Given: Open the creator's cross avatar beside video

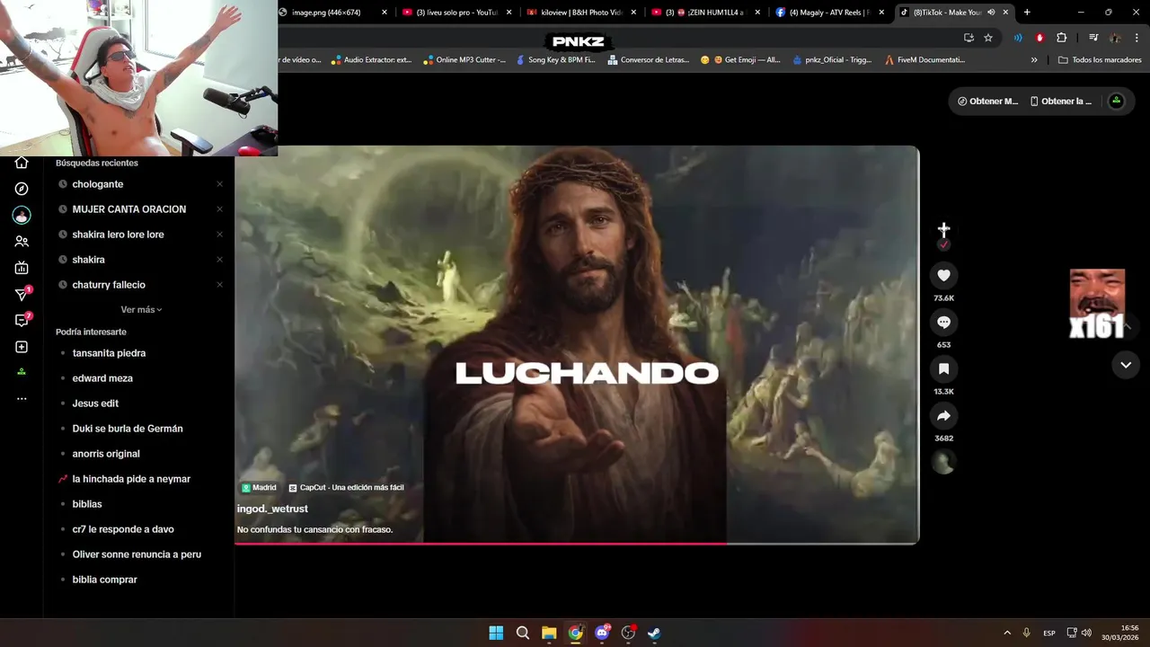Looking at the screenshot, I should tap(943, 229).
